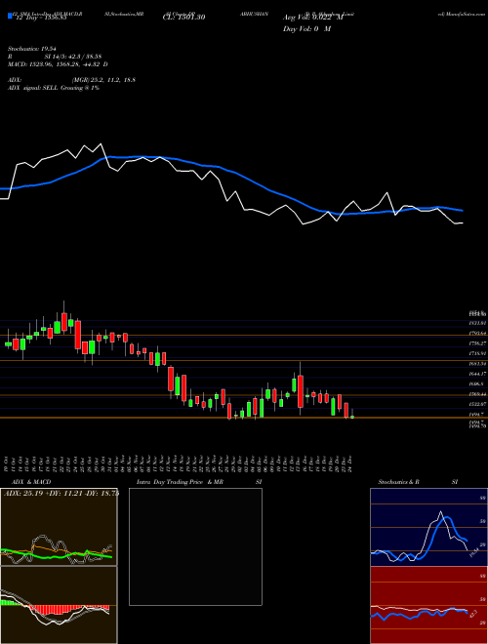The width and height of the screenshot is (488, 644).
Task: Open the ADX indicator mini chart
Action: [x=59, y=527]
